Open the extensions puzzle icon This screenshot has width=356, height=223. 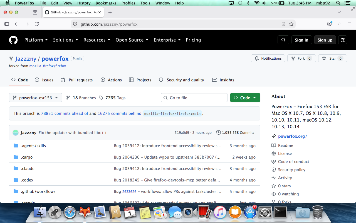339,24
